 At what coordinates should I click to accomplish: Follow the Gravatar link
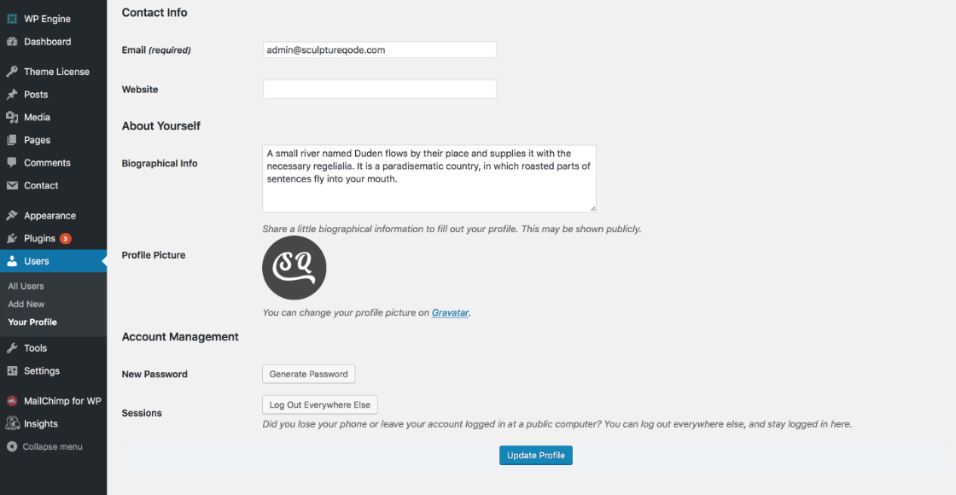click(450, 312)
